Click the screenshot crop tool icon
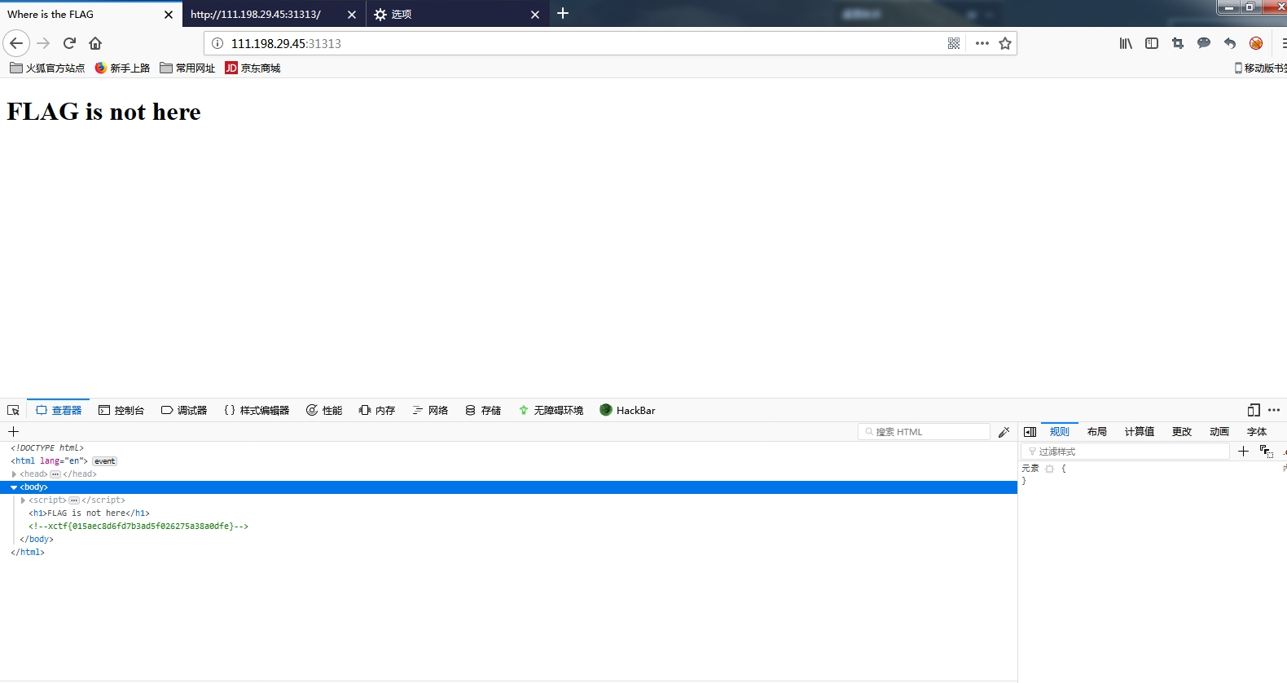Image resolution: width=1287 pixels, height=683 pixels. [x=1178, y=43]
